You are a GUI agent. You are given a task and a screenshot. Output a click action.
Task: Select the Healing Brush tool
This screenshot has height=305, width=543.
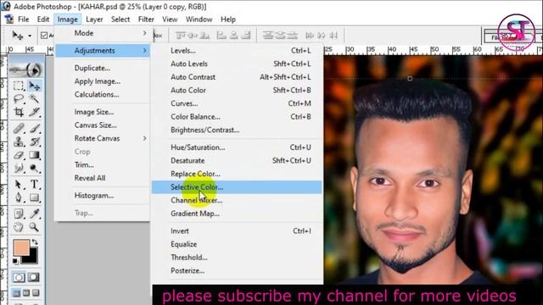(19, 129)
